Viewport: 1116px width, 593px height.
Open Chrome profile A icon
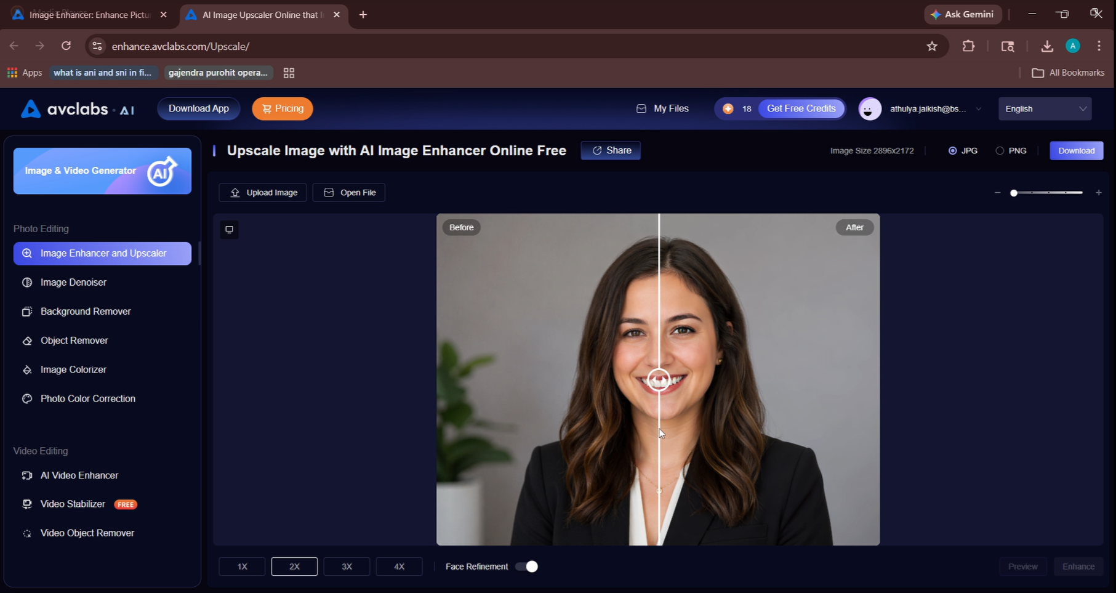click(1073, 46)
